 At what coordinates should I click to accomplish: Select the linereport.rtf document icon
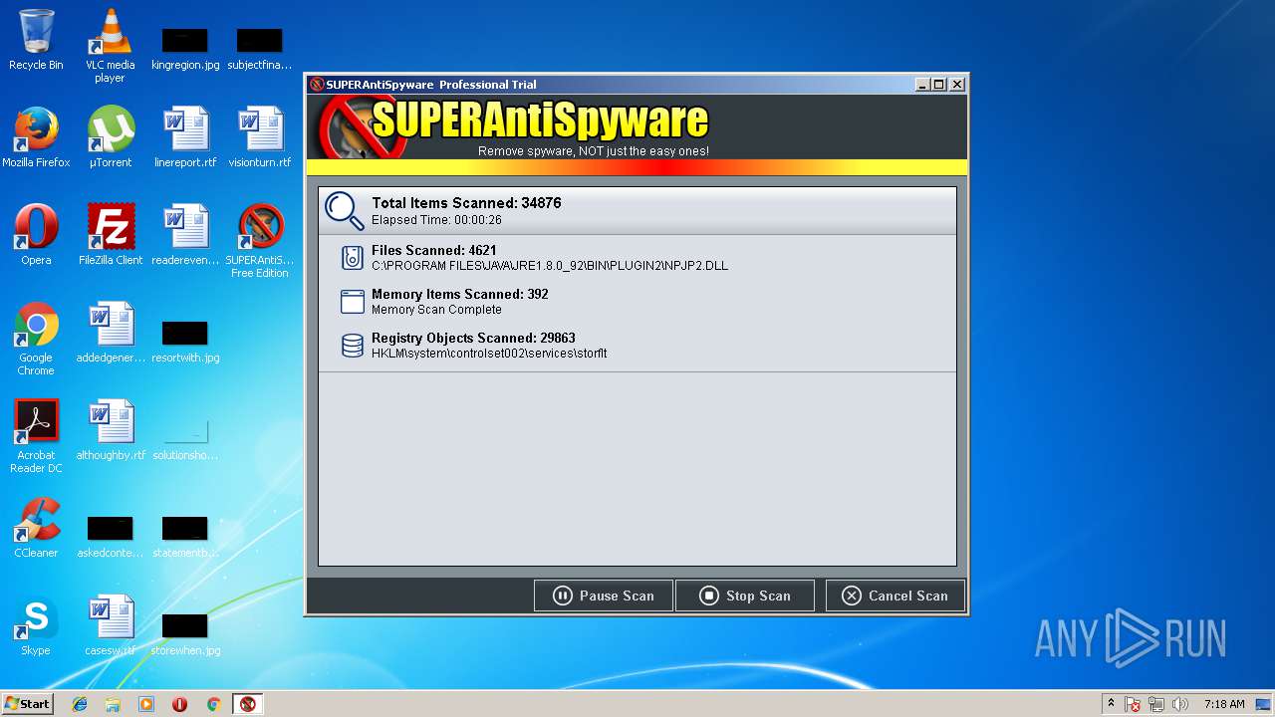point(185,137)
